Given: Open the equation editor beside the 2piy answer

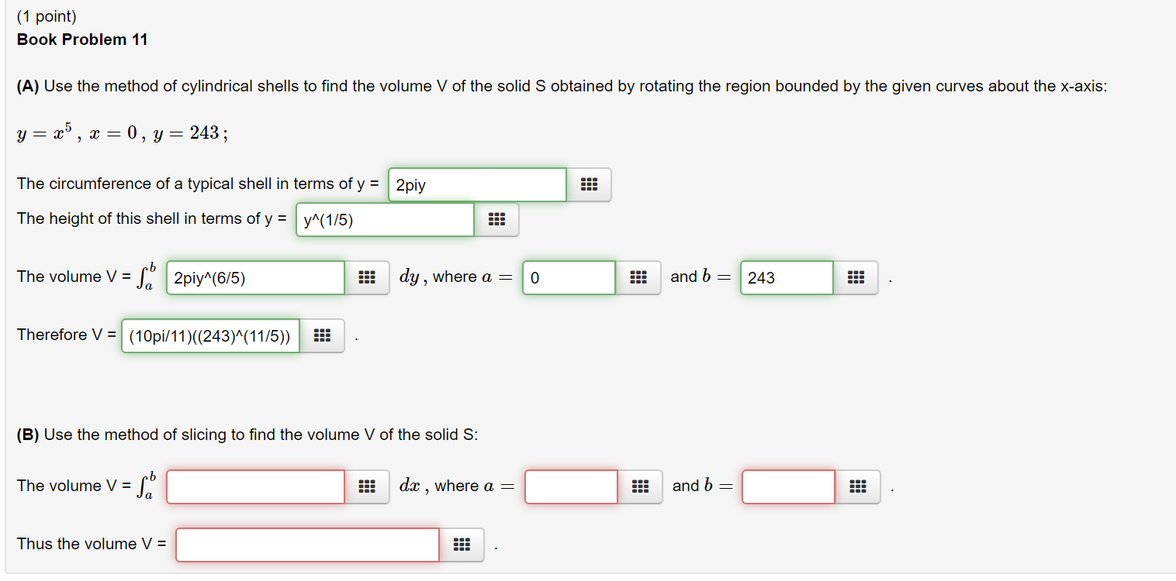Looking at the screenshot, I should click(590, 184).
